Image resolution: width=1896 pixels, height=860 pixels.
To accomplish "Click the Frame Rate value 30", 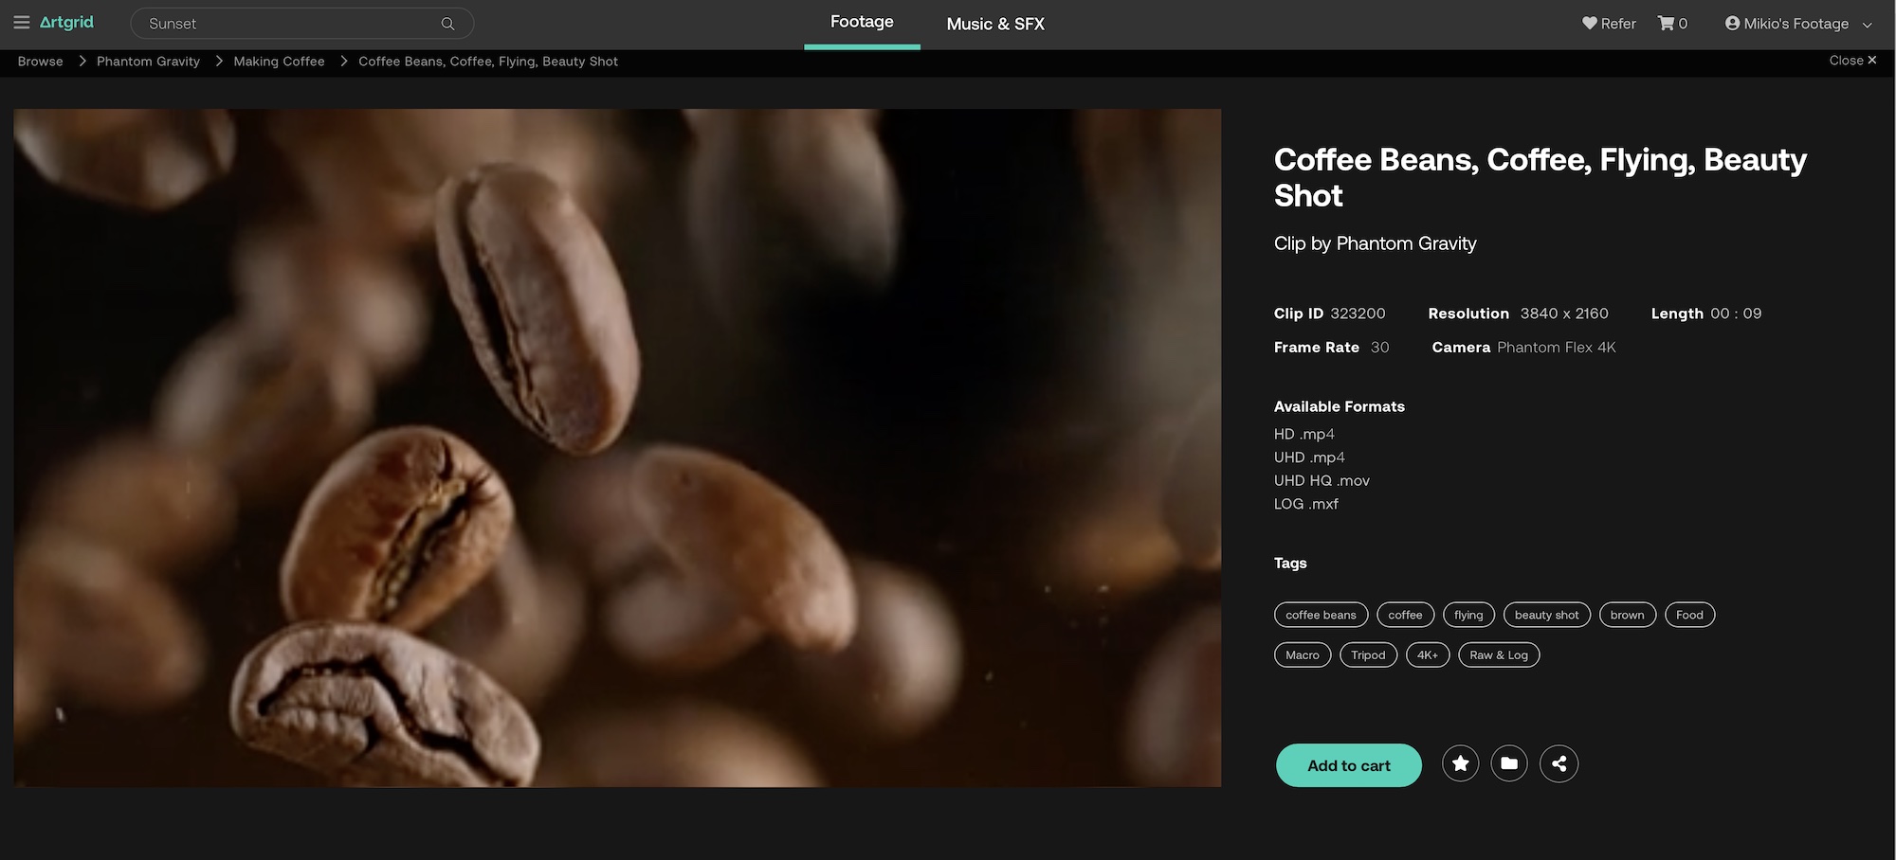I will pos(1380,348).
